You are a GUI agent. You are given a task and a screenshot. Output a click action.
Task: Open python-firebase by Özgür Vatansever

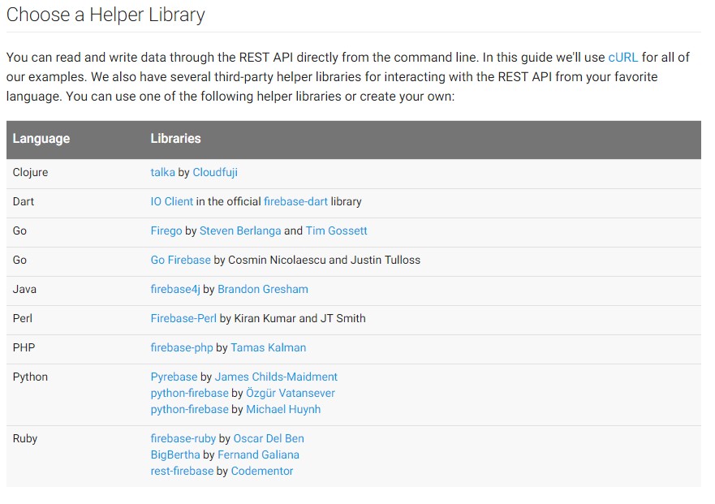189,393
